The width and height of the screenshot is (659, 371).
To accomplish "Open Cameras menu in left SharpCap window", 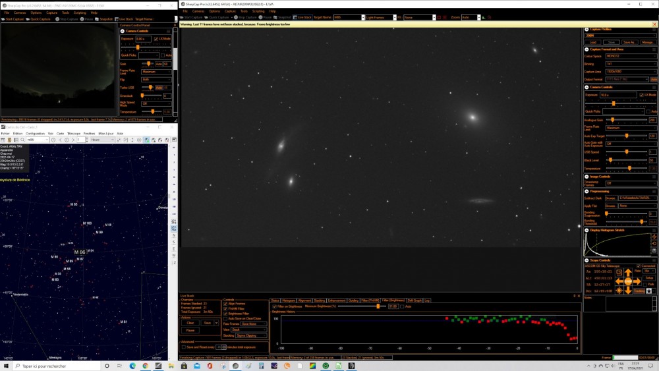I will [19, 13].
